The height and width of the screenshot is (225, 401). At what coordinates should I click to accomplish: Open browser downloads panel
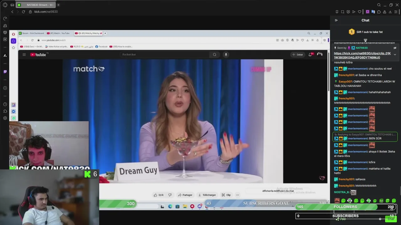point(390,12)
